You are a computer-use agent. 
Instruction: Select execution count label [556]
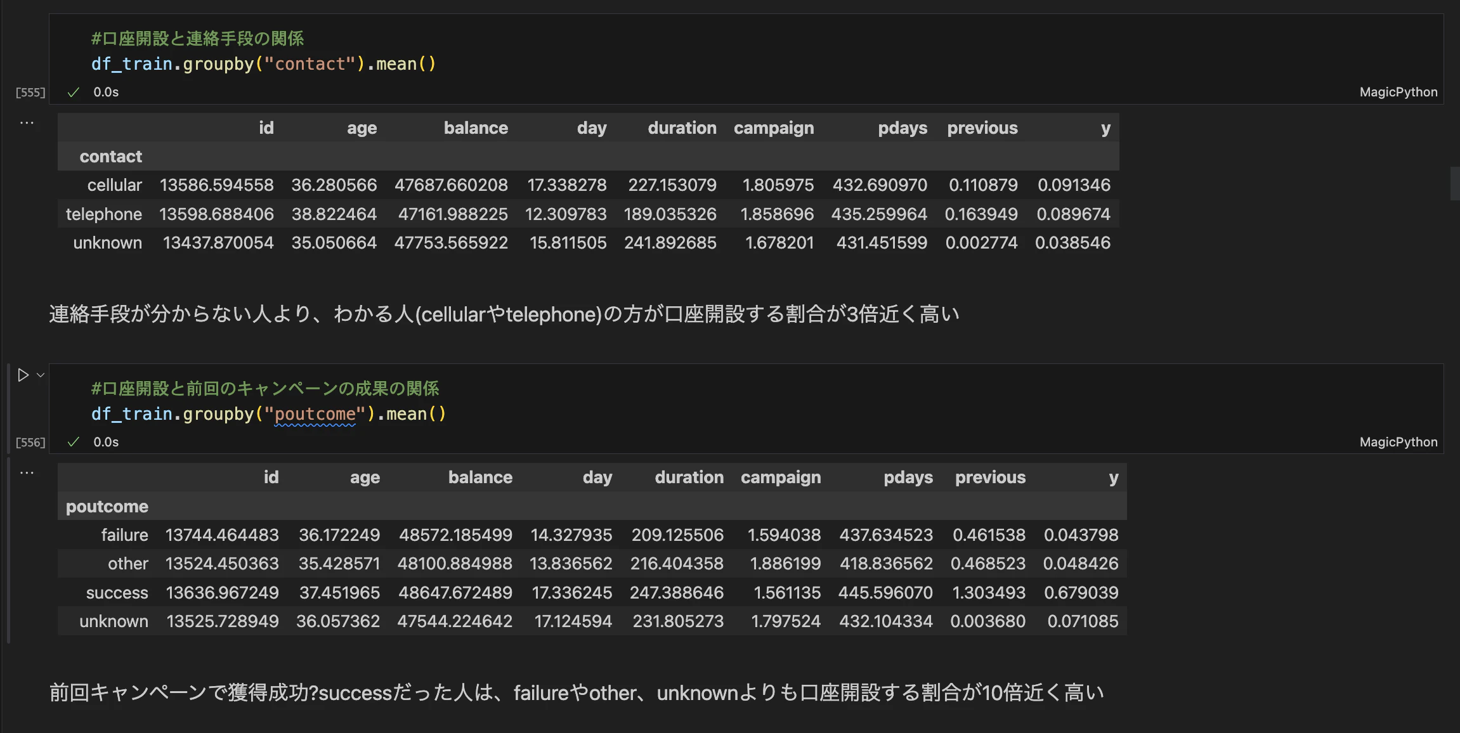[30, 443]
